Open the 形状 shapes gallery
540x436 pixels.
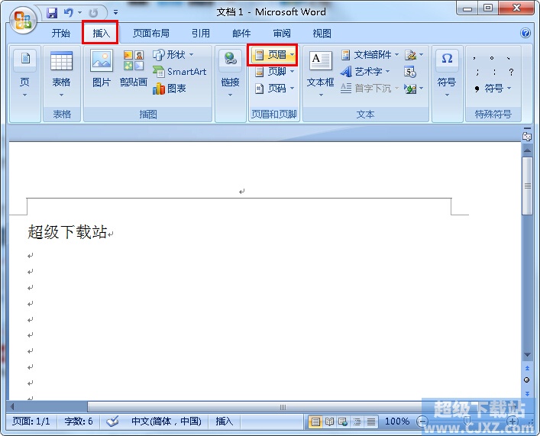click(x=173, y=54)
